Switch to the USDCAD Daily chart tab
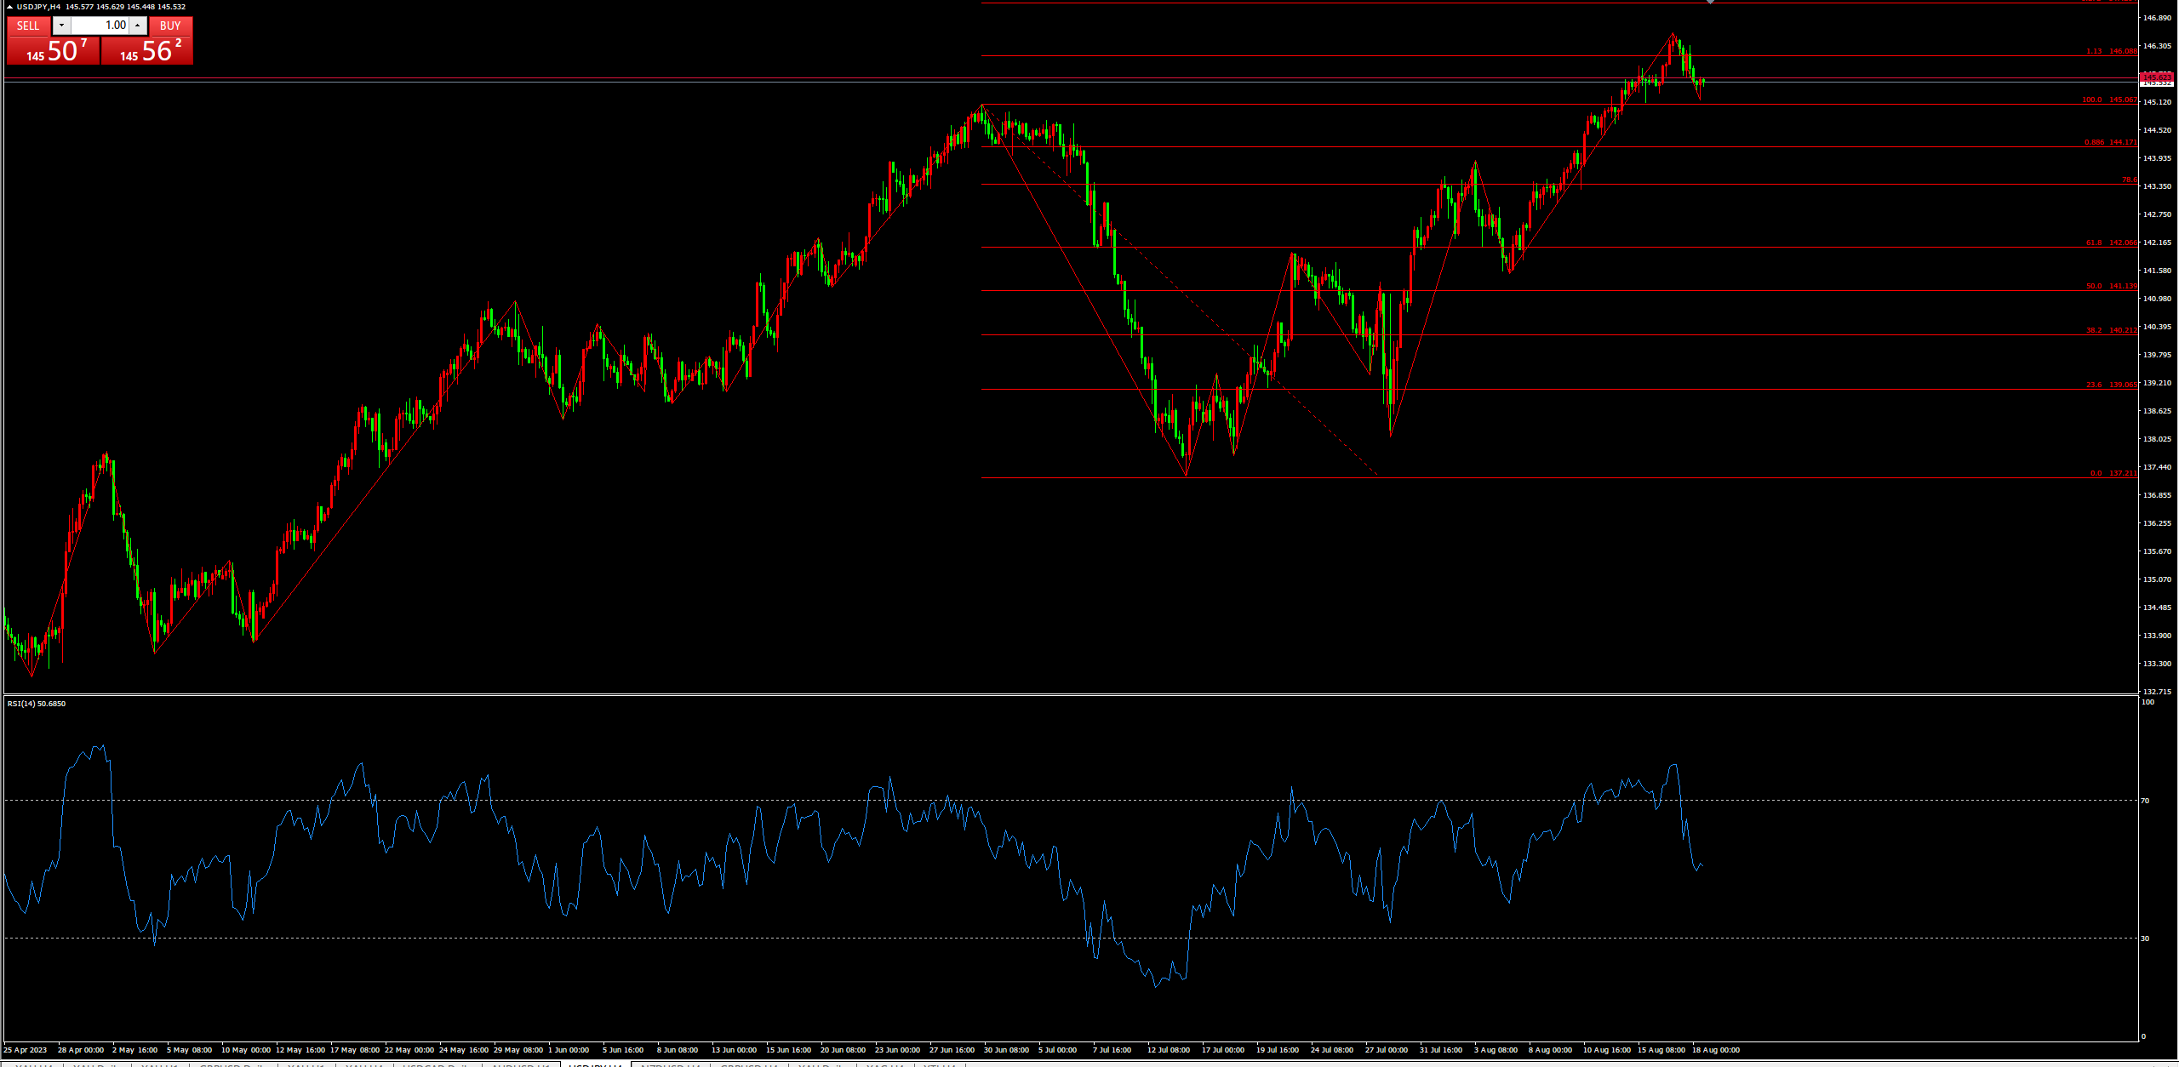Viewport: 2179px width, 1067px height. [x=436, y=1064]
